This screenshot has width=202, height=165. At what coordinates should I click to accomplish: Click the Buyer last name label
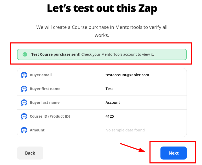[x=45, y=103]
